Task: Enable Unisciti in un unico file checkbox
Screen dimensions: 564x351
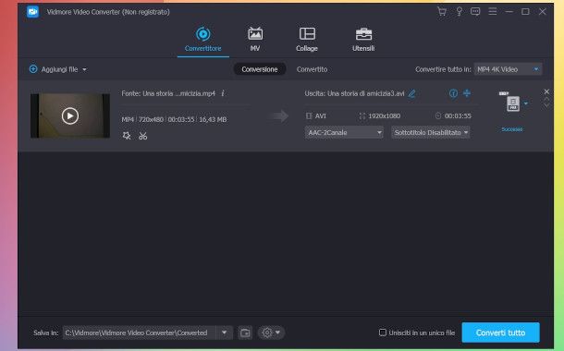Action: coord(383,333)
